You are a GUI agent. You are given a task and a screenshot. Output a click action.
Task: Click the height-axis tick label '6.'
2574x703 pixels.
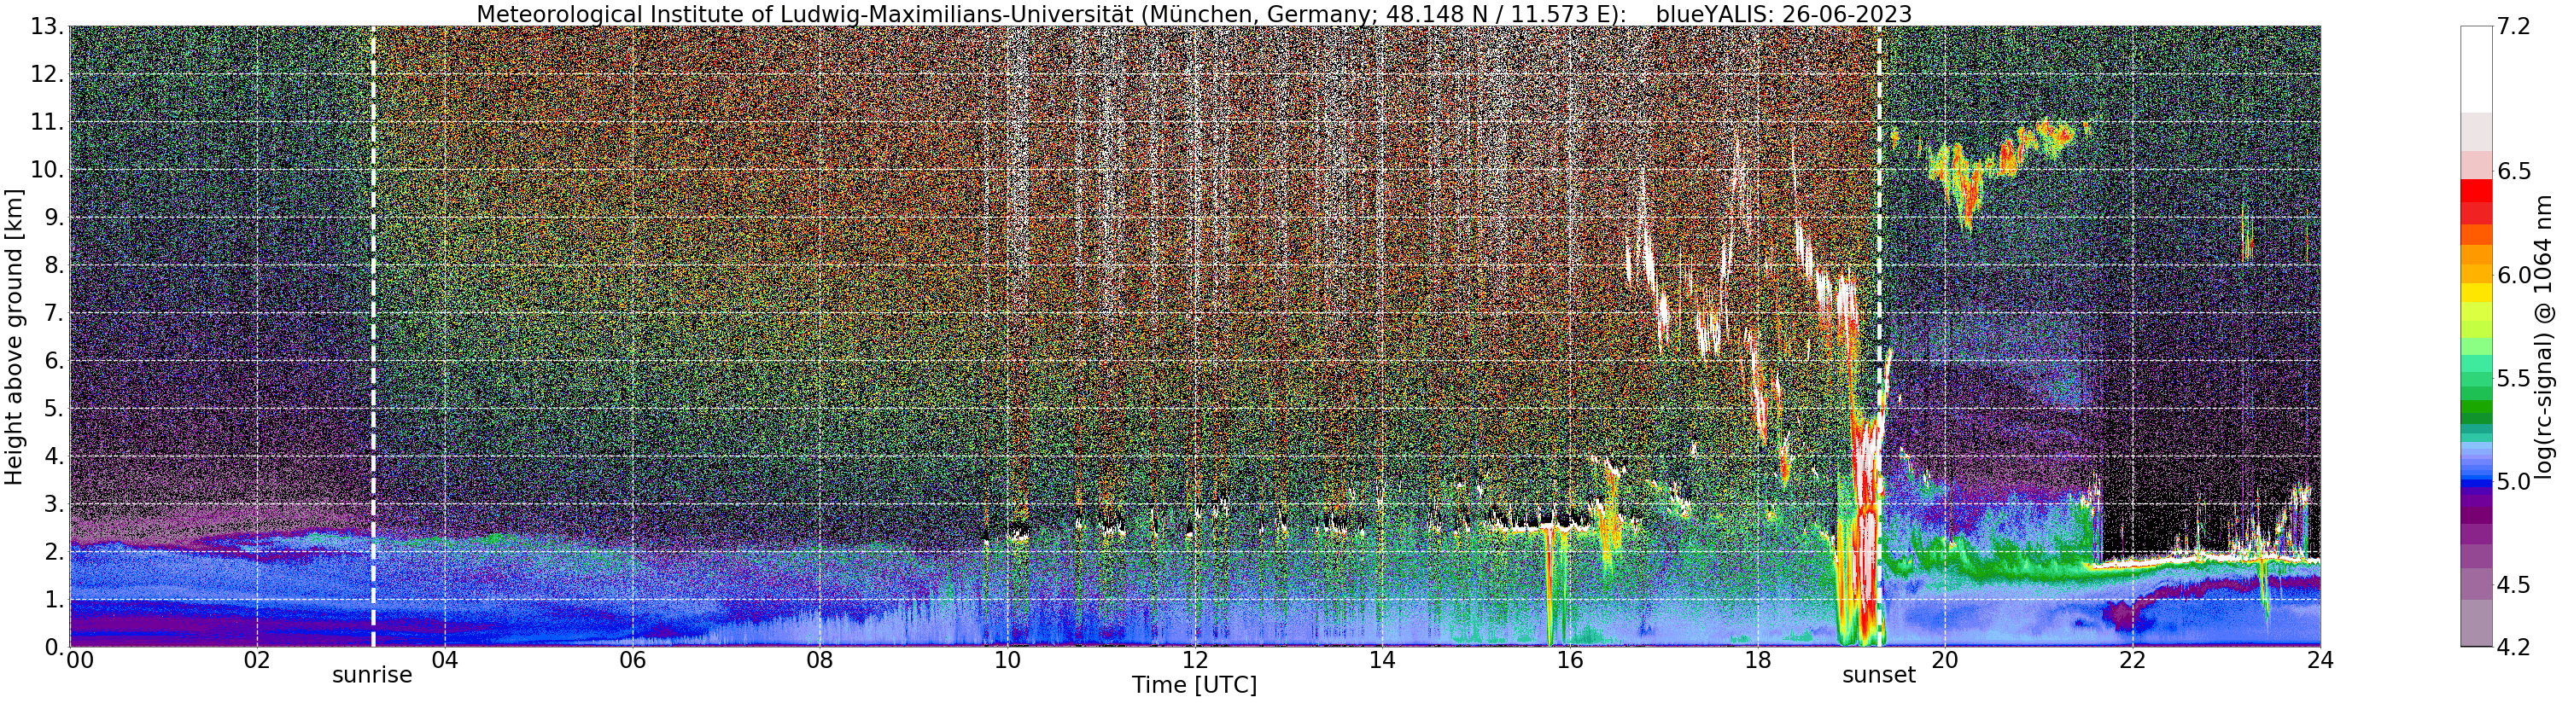(x=53, y=362)
